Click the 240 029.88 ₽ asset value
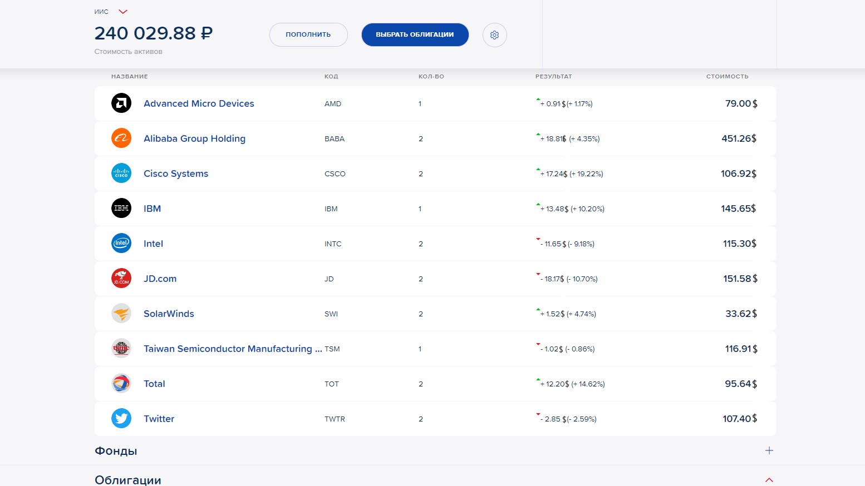Viewport: 865px width, 486px height. (154, 33)
